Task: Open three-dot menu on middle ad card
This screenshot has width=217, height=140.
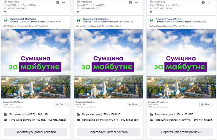Action: [136, 3]
